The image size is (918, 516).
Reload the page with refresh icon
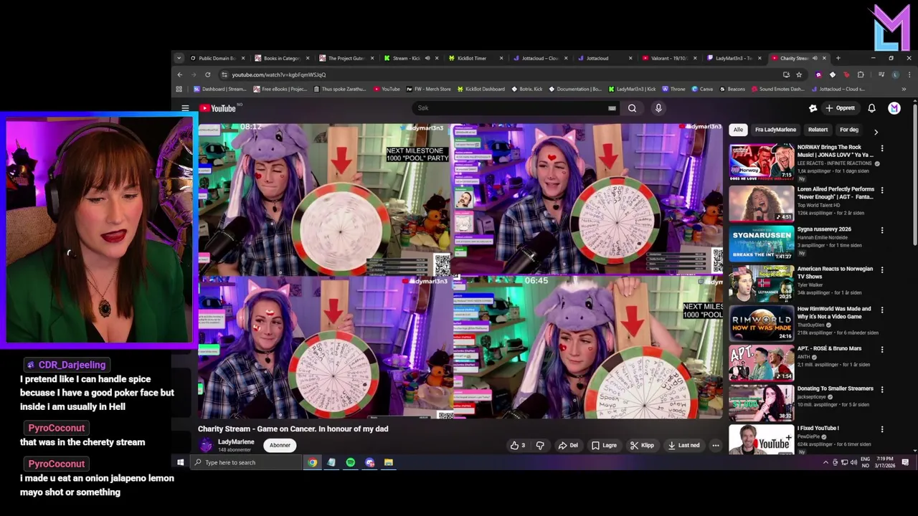coord(208,75)
